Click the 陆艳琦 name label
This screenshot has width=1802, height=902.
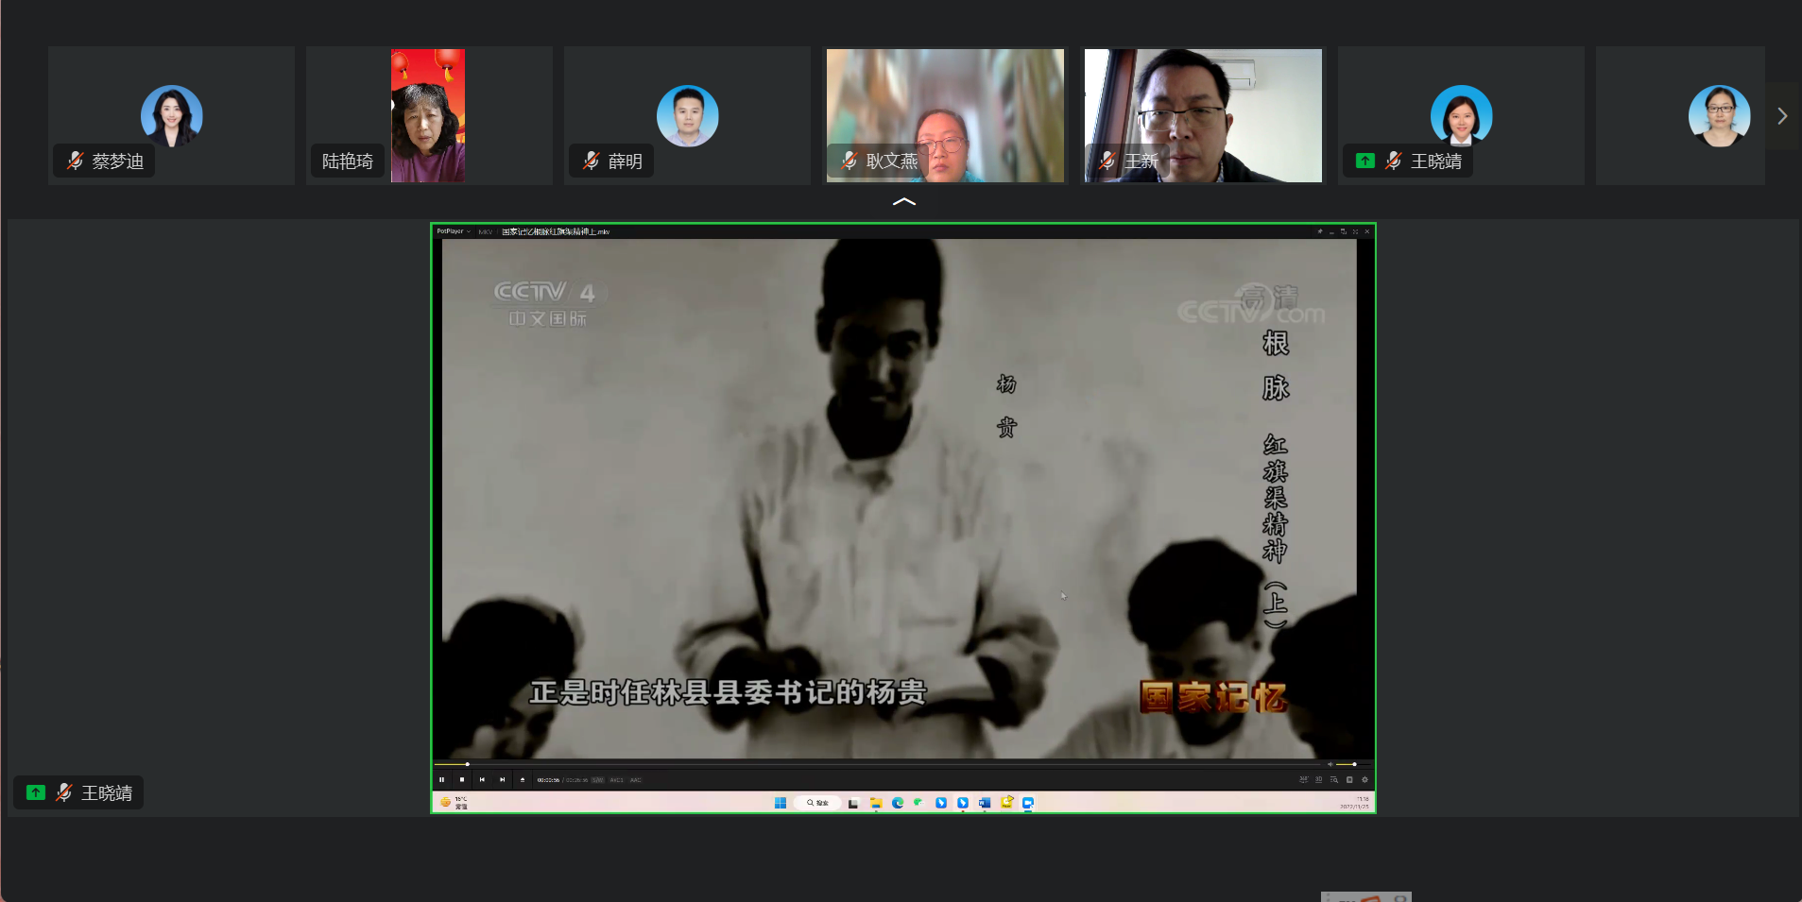[348, 162]
